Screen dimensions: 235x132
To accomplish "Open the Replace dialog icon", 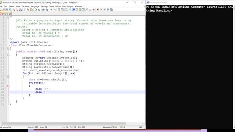I will pyautogui.click(x=47, y=10).
